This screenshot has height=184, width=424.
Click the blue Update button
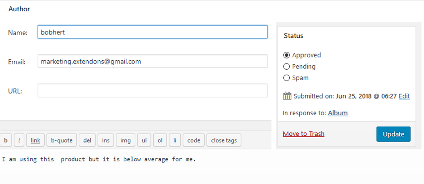393,134
